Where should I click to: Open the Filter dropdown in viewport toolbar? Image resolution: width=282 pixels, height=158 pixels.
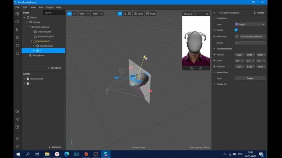97,14
